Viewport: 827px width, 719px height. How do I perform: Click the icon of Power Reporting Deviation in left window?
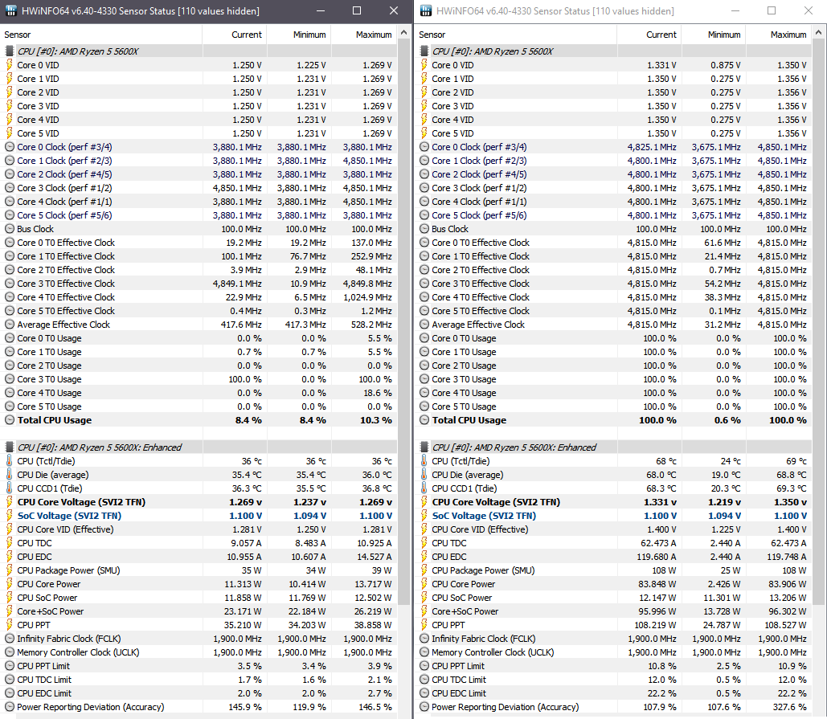(10, 707)
